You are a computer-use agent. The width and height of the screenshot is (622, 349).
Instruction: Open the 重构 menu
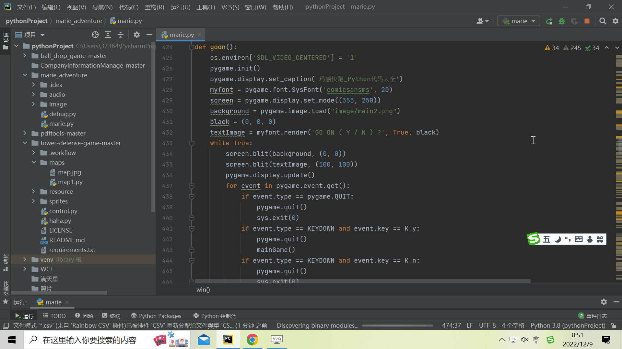pyautogui.click(x=154, y=7)
